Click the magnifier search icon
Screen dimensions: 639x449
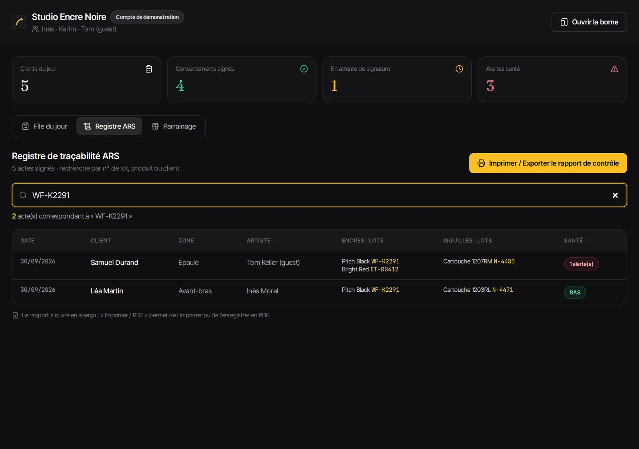(23, 195)
